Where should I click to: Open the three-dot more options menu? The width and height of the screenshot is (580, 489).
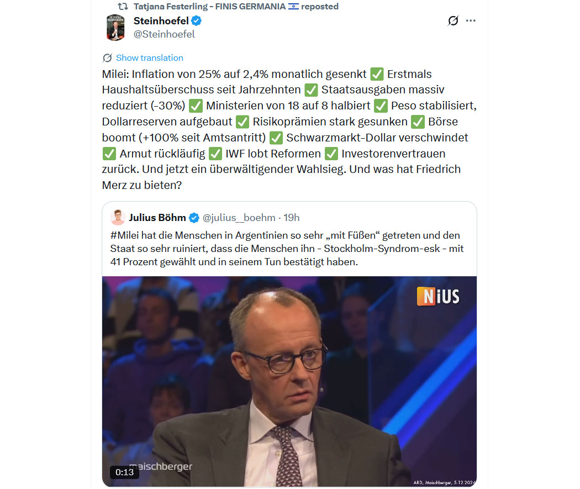(471, 20)
